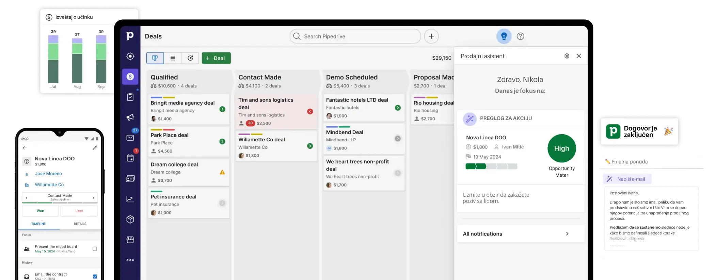Click green activity arrow on Park Place deal
Screen dimensions: 715x280
(222, 141)
